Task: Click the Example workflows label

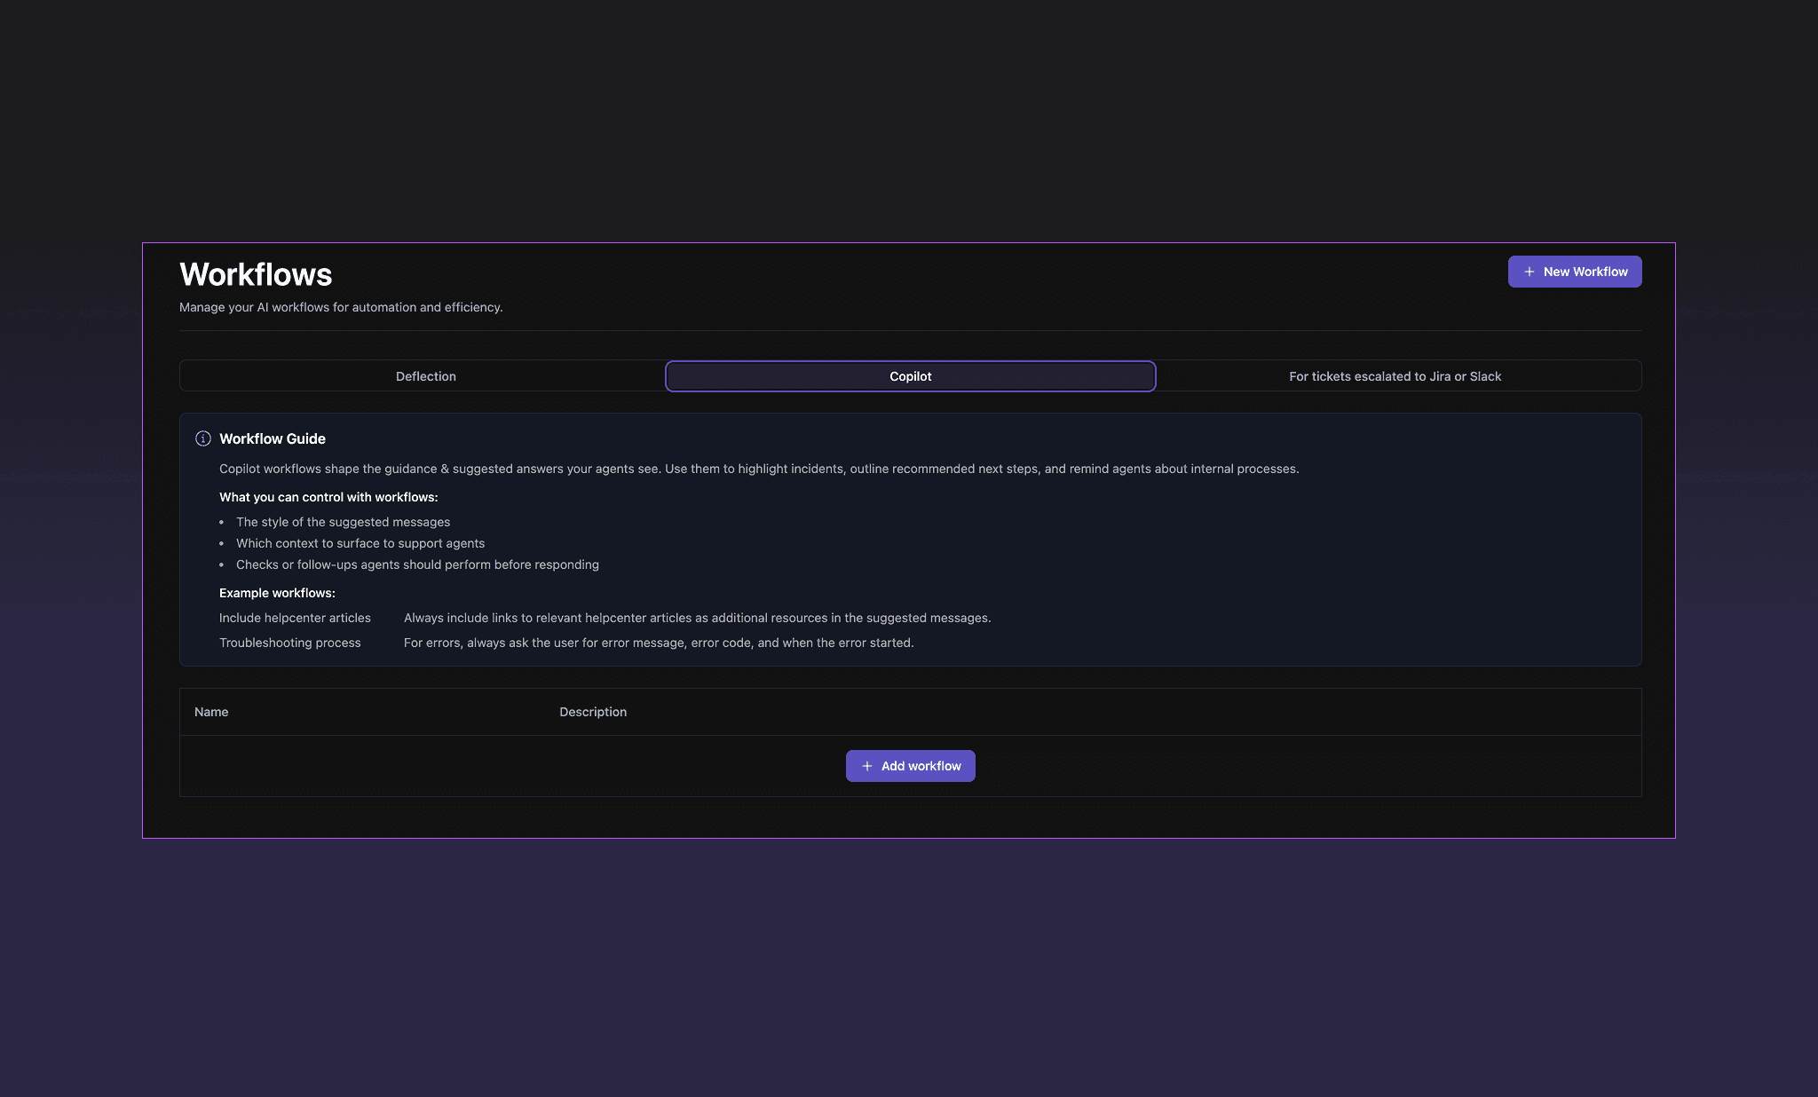Action: tap(276, 592)
